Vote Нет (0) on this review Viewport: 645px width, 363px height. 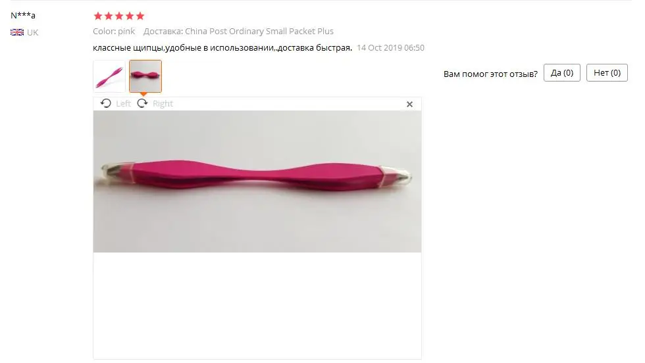coord(607,73)
